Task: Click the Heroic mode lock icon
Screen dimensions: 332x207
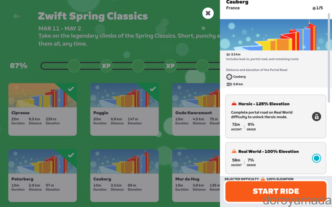Action: tap(316, 116)
